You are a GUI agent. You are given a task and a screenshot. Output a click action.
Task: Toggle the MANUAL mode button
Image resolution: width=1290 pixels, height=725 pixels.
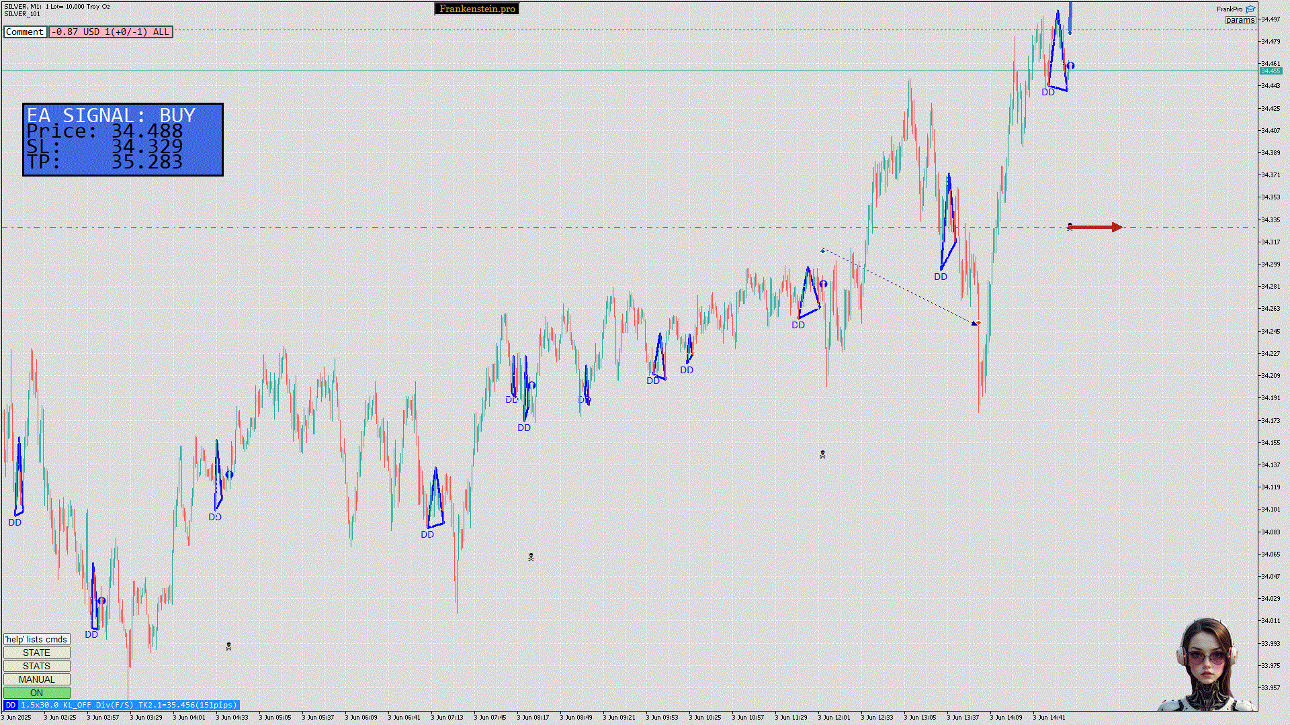point(37,679)
